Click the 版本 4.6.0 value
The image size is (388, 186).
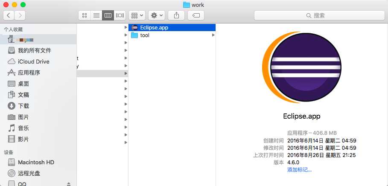(293, 163)
